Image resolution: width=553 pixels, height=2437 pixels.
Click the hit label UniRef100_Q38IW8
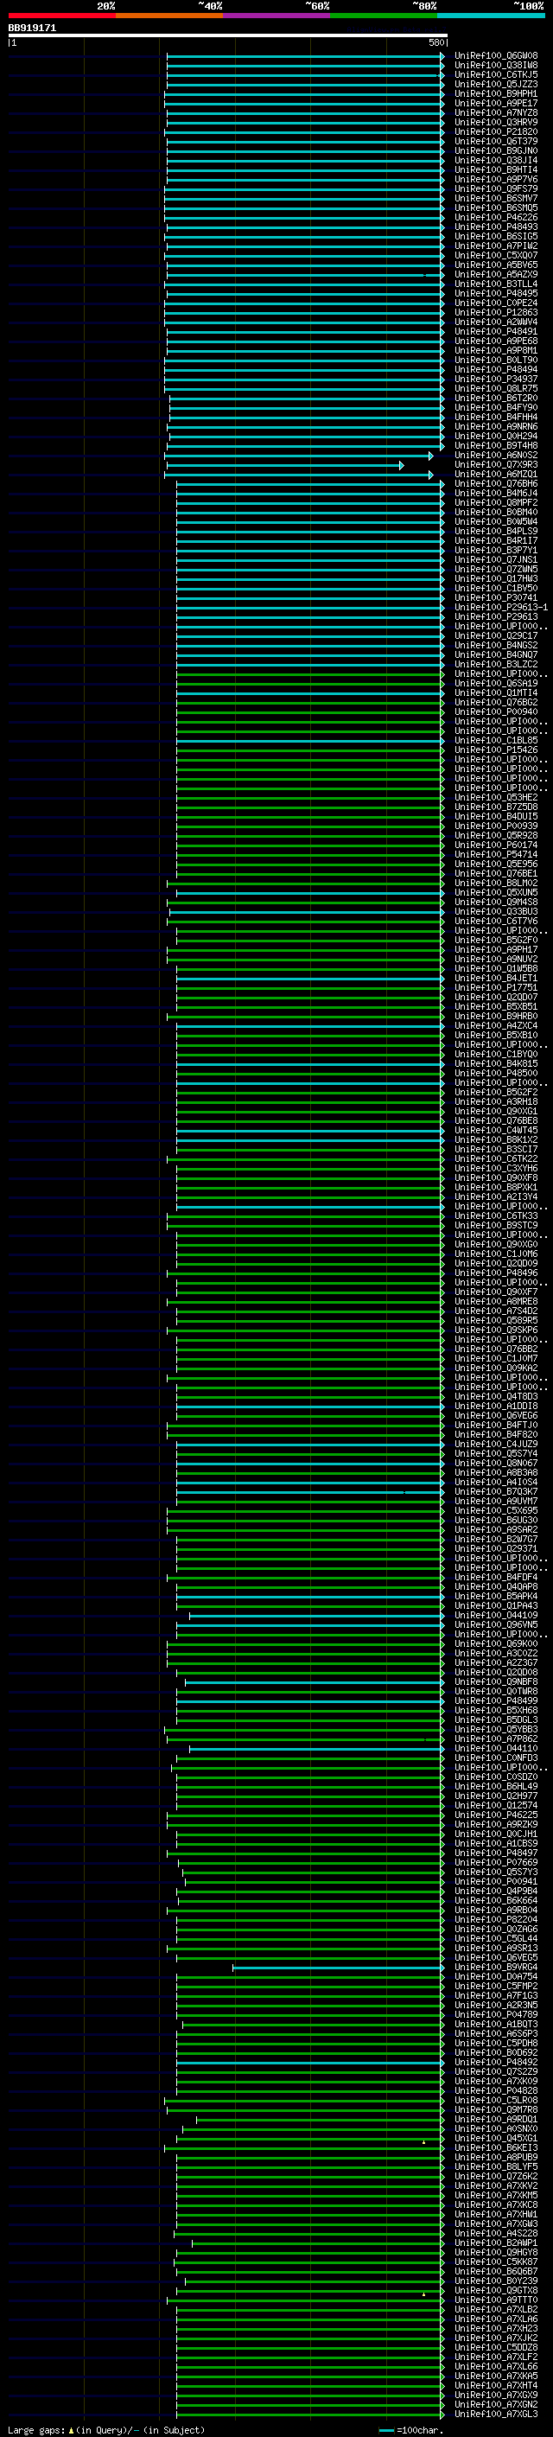point(496,66)
